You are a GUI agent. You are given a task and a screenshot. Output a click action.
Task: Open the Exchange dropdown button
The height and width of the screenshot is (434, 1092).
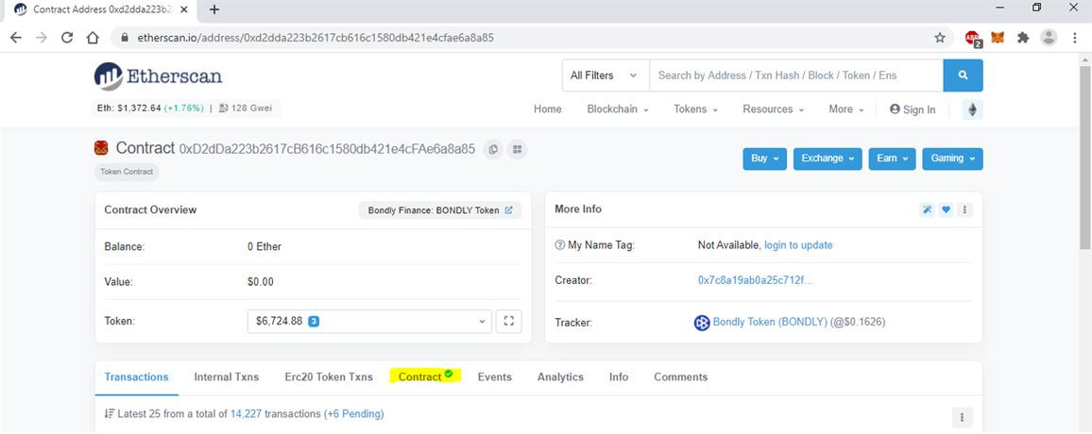coord(828,159)
